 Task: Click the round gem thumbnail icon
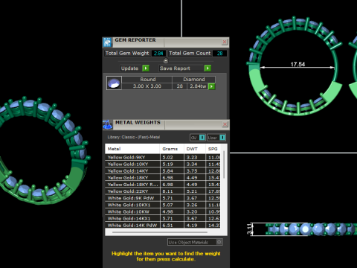tap(114, 83)
